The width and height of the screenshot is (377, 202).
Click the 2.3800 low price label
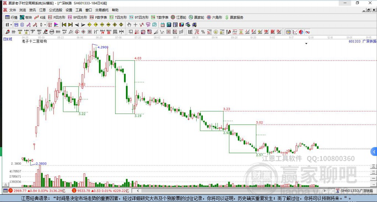41,163
